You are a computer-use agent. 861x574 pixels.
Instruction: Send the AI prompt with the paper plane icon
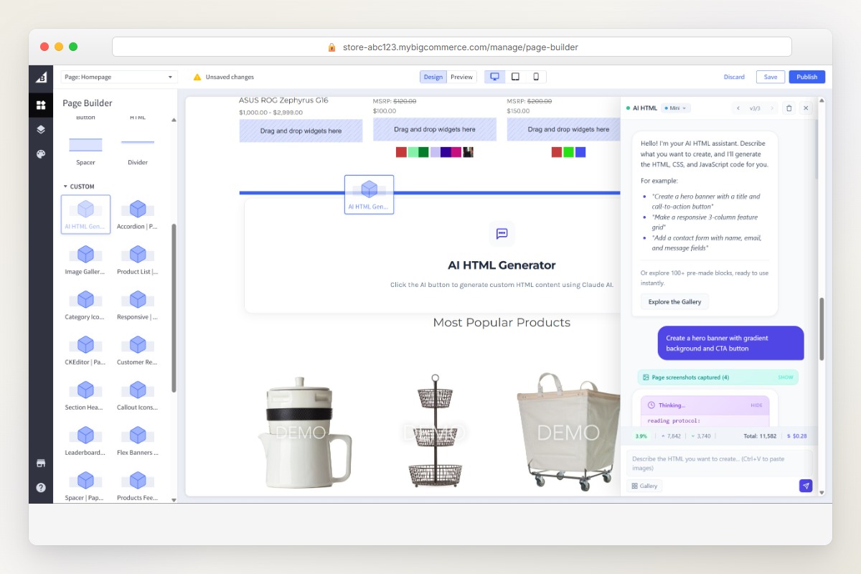(806, 486)
